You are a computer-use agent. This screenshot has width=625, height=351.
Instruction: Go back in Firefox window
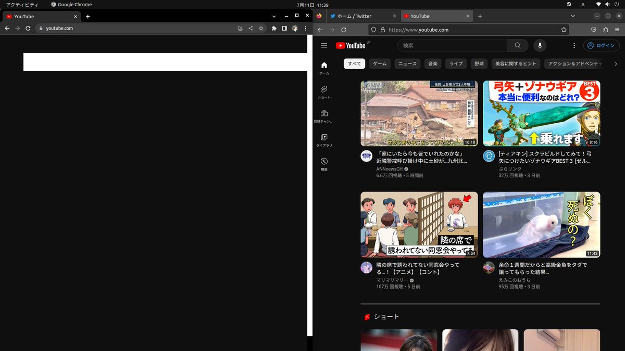click(319, 30)
